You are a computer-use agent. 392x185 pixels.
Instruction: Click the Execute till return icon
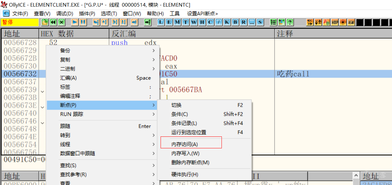pos(134,22)
